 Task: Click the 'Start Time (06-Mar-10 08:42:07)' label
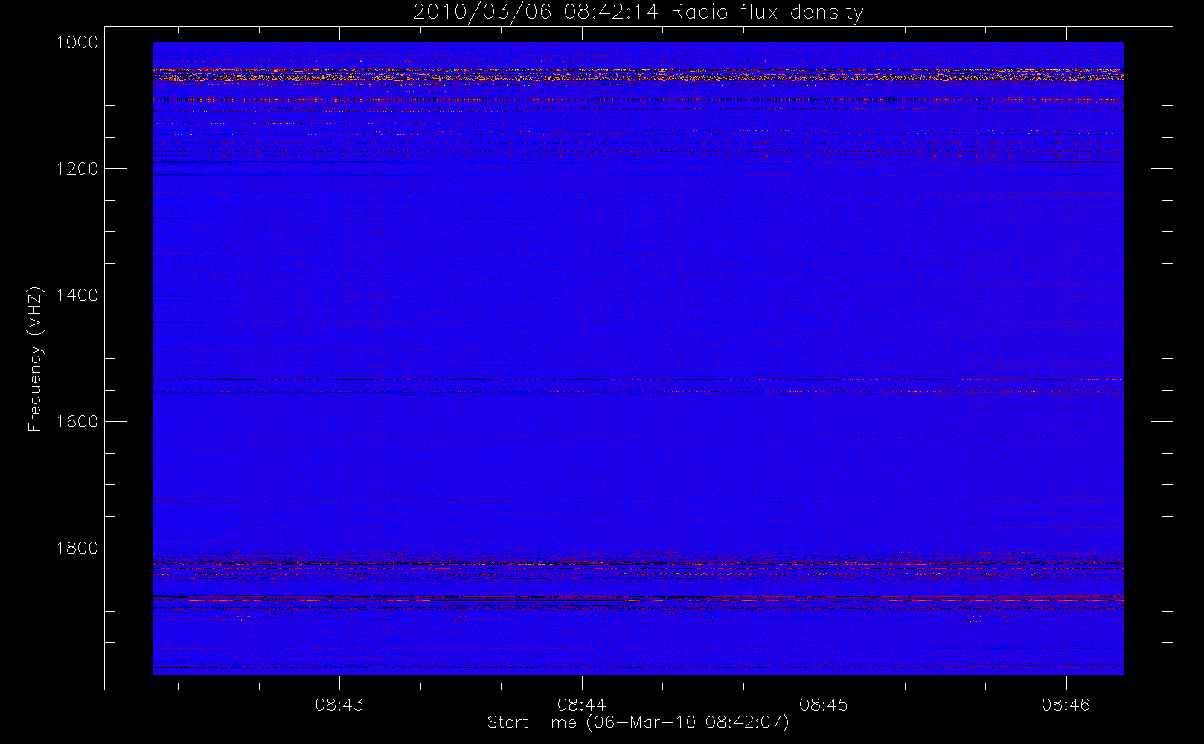[638, 722]
